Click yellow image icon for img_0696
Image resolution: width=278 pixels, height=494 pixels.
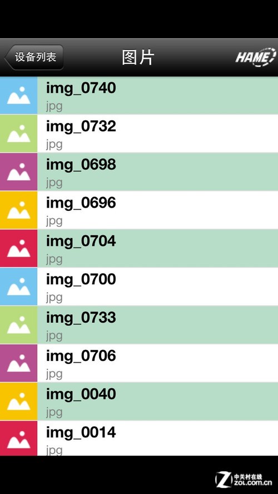[18, 210]
